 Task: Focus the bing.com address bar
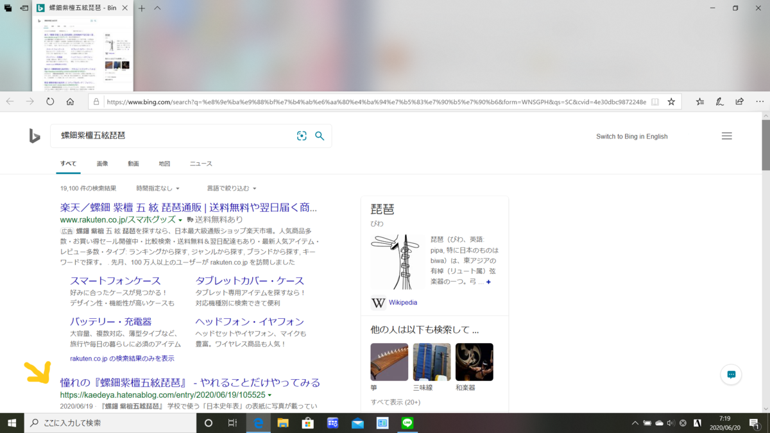(x=376, y=101)
